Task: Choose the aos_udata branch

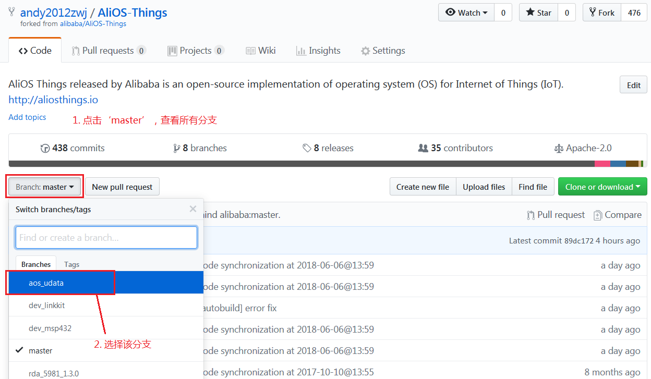Action: click(106, 283)
